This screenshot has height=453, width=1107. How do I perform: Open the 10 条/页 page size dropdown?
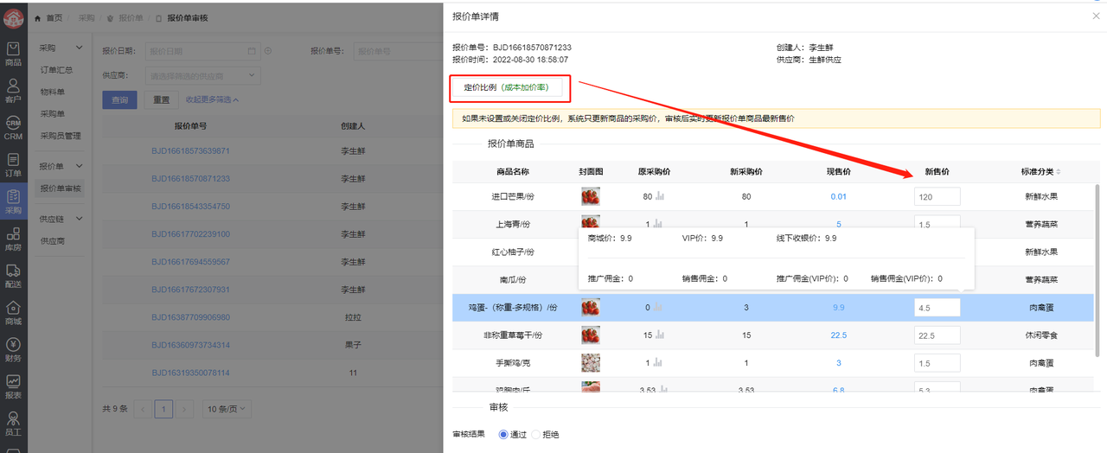tap(227, 408)
